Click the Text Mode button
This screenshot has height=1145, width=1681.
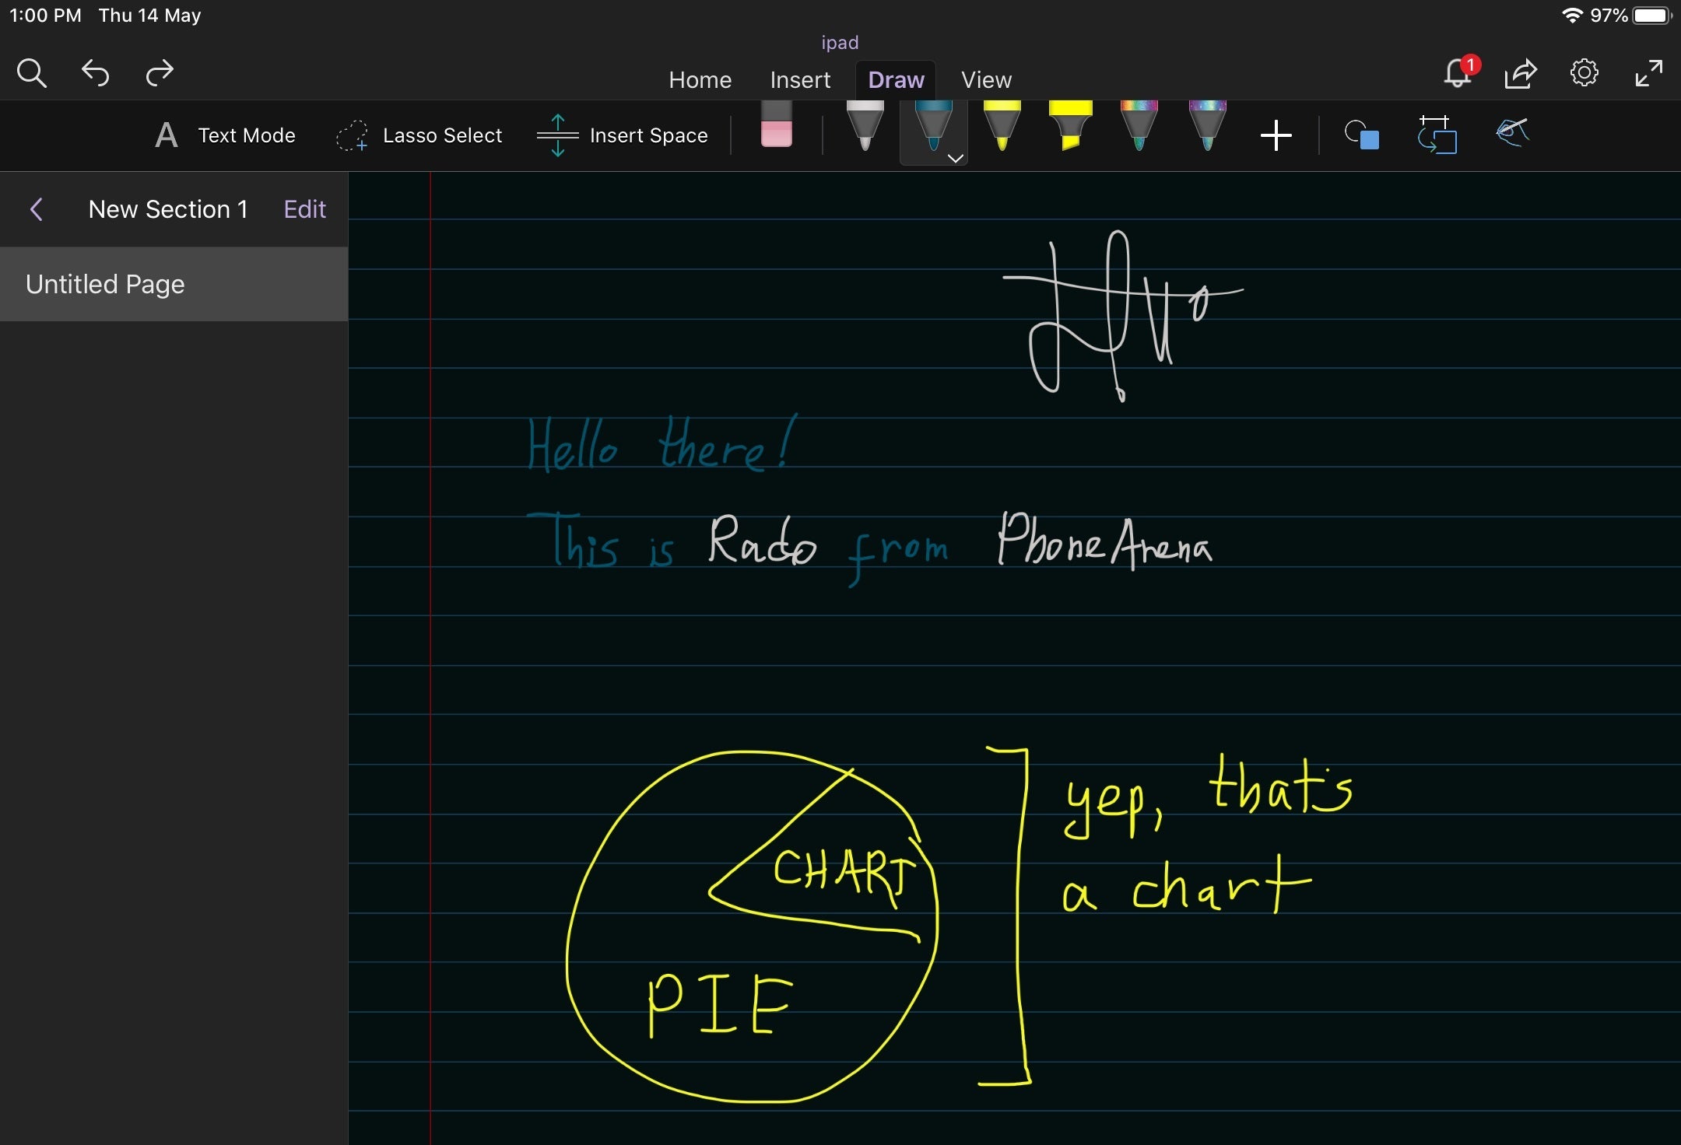(223, 135)
